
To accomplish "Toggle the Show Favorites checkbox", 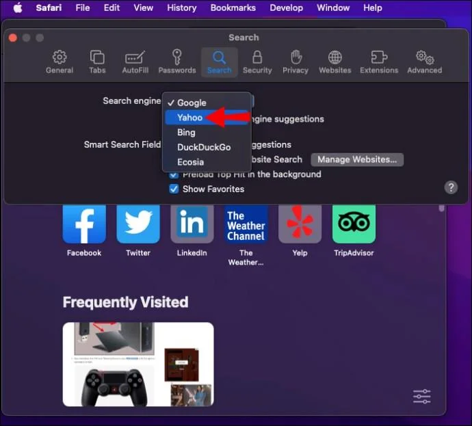I will point(174,189).
